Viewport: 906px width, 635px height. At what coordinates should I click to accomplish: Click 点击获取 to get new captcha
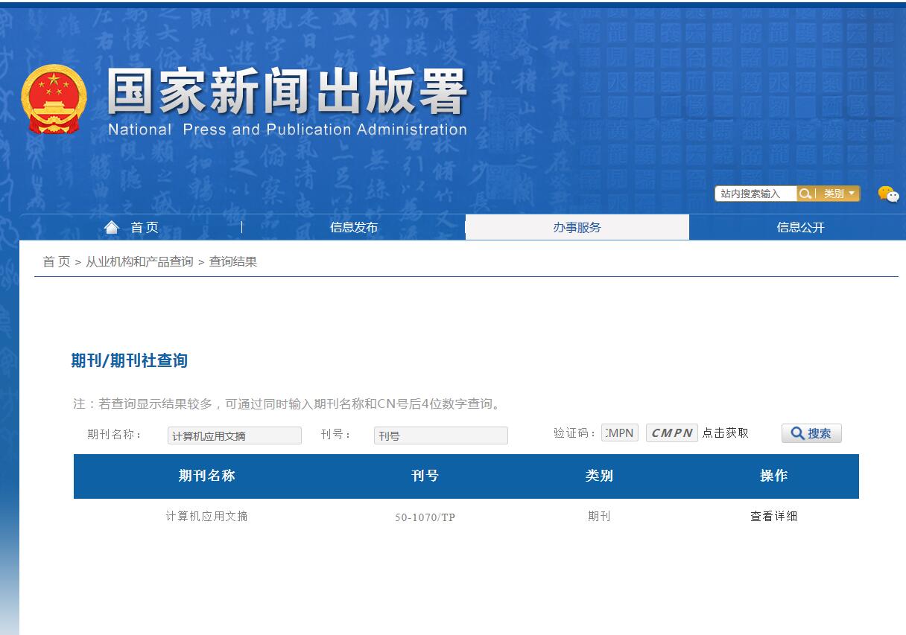726,433
